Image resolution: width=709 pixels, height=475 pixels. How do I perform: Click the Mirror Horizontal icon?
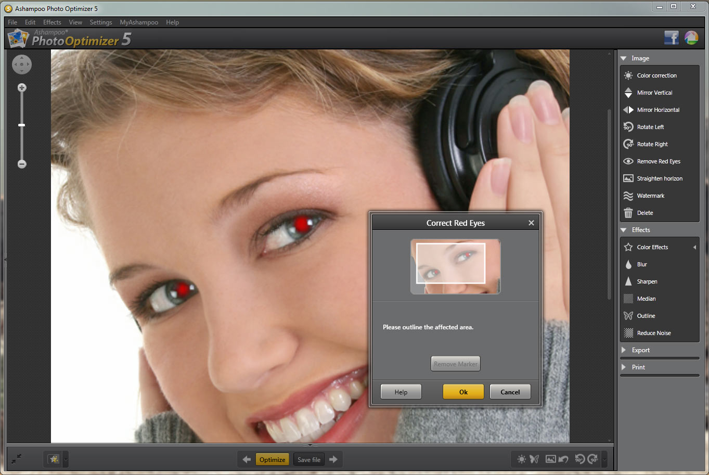(628, 110)
